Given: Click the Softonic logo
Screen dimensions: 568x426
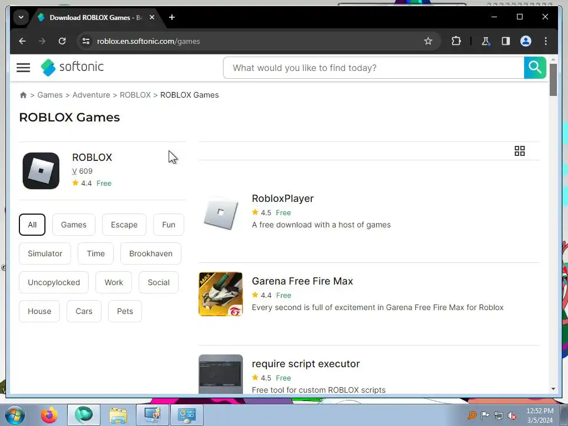Looking at the screenshot, I should click(72, 67).
